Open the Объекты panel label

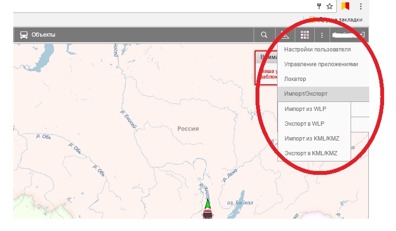point(43,35)
